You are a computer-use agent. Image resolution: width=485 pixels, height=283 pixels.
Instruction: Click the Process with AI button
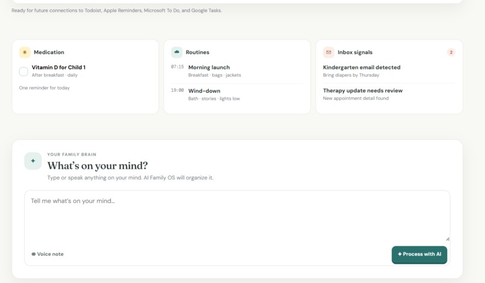tap(419, 255)
